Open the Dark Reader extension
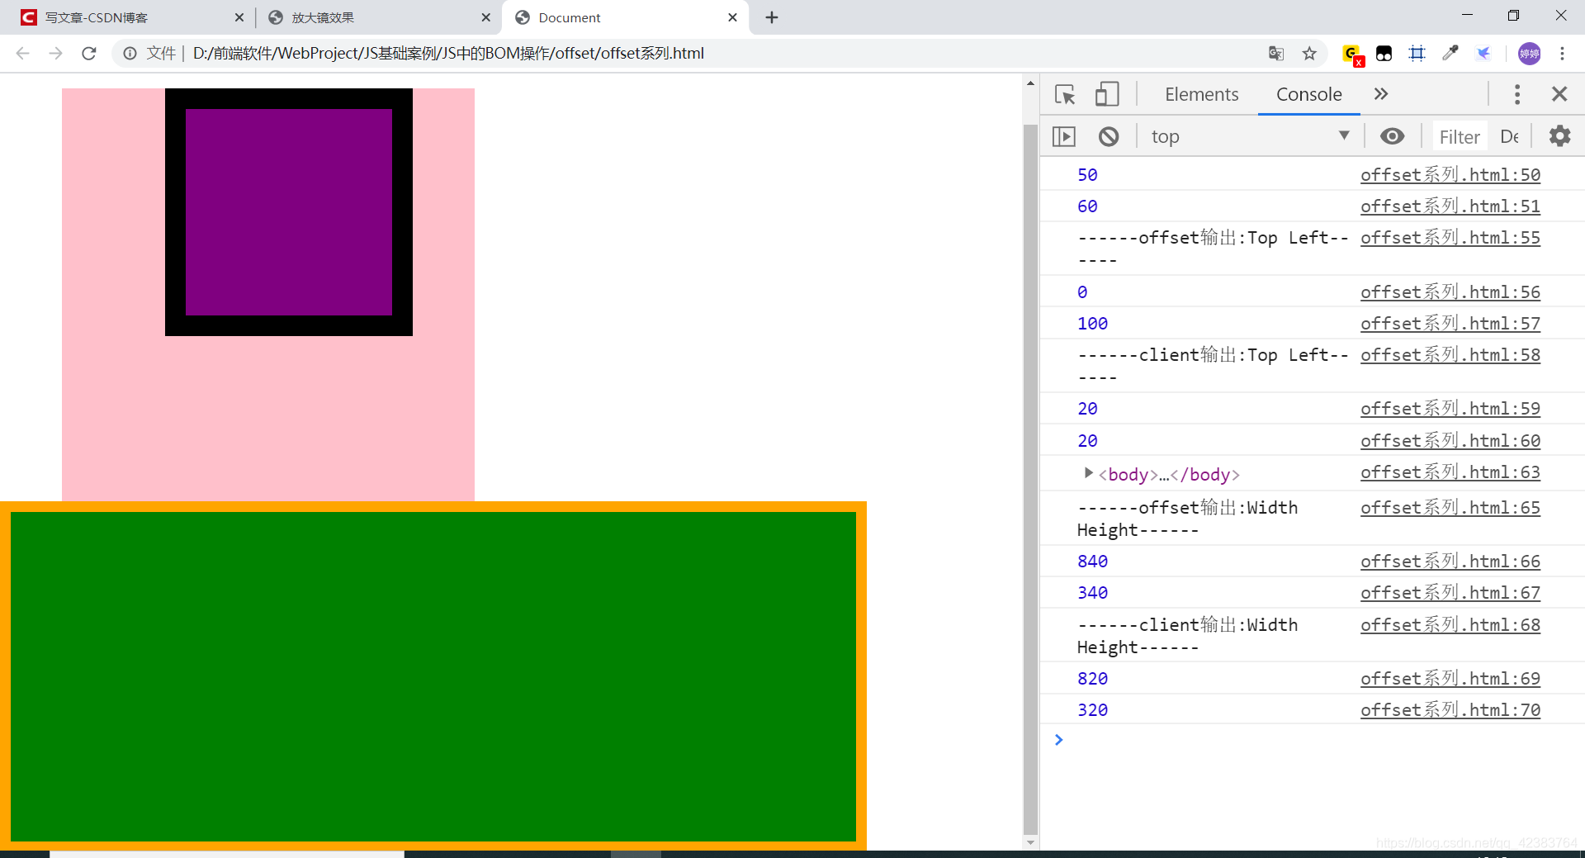 1385,53
